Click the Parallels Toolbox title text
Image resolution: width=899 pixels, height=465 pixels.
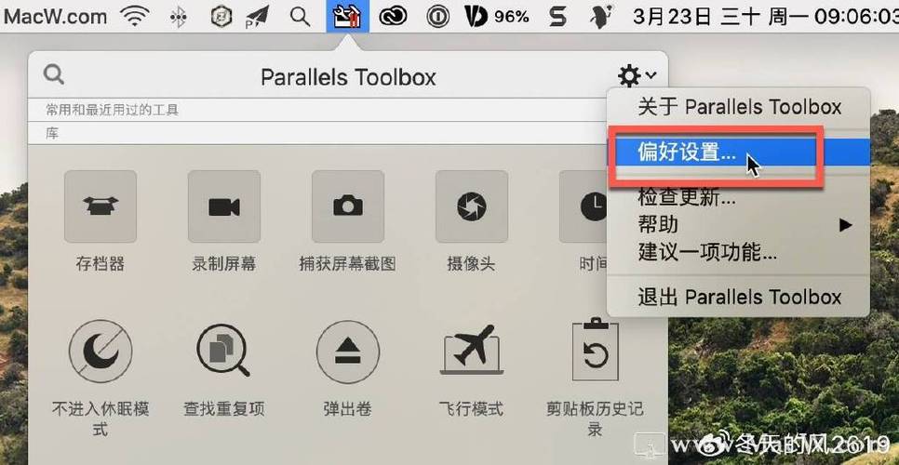[x=348, y=77]
